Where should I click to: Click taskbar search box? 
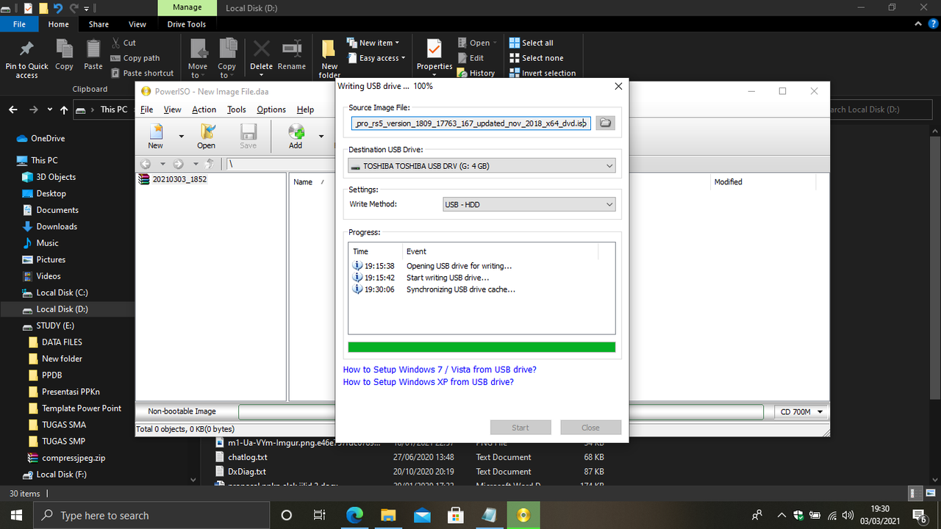[152, 515]
